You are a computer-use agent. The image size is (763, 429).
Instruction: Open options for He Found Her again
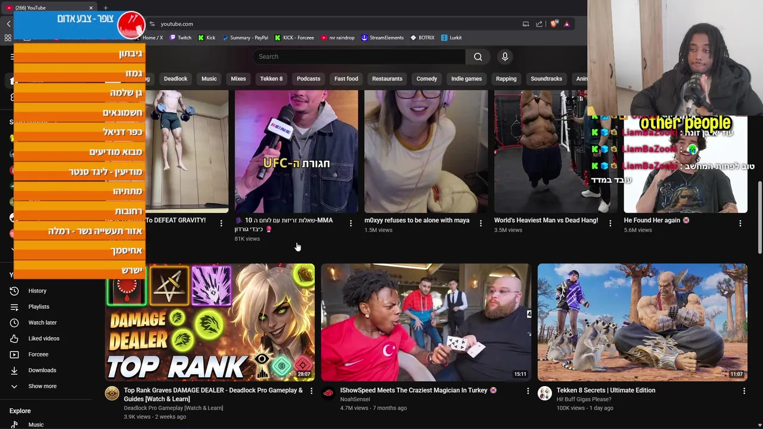tap(740, 223)
